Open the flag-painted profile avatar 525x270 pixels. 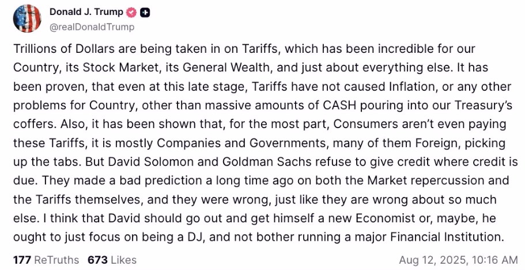(x=27, y=18)
